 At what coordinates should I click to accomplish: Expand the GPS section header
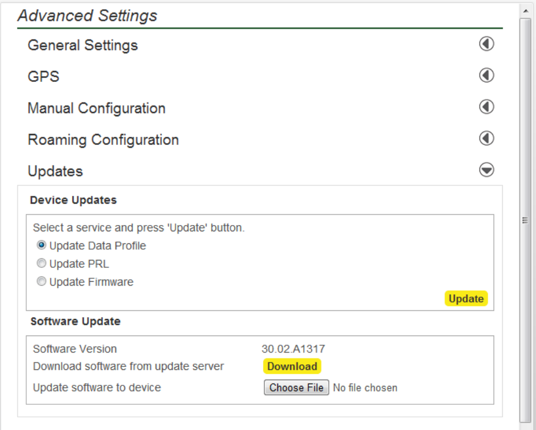click(x=43, y=77)
